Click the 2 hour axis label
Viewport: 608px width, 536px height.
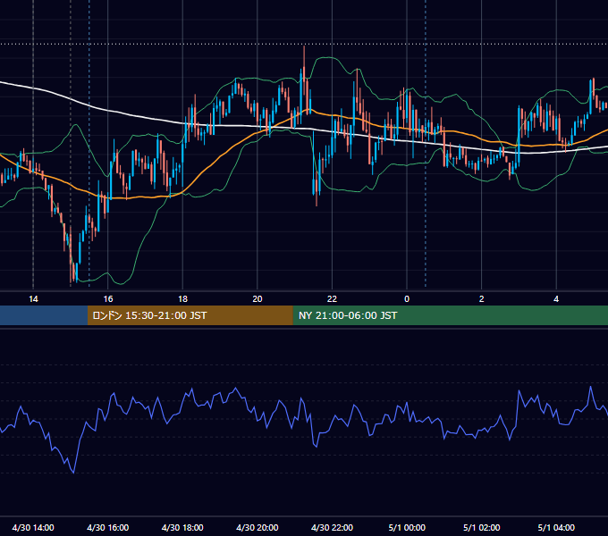481,299
